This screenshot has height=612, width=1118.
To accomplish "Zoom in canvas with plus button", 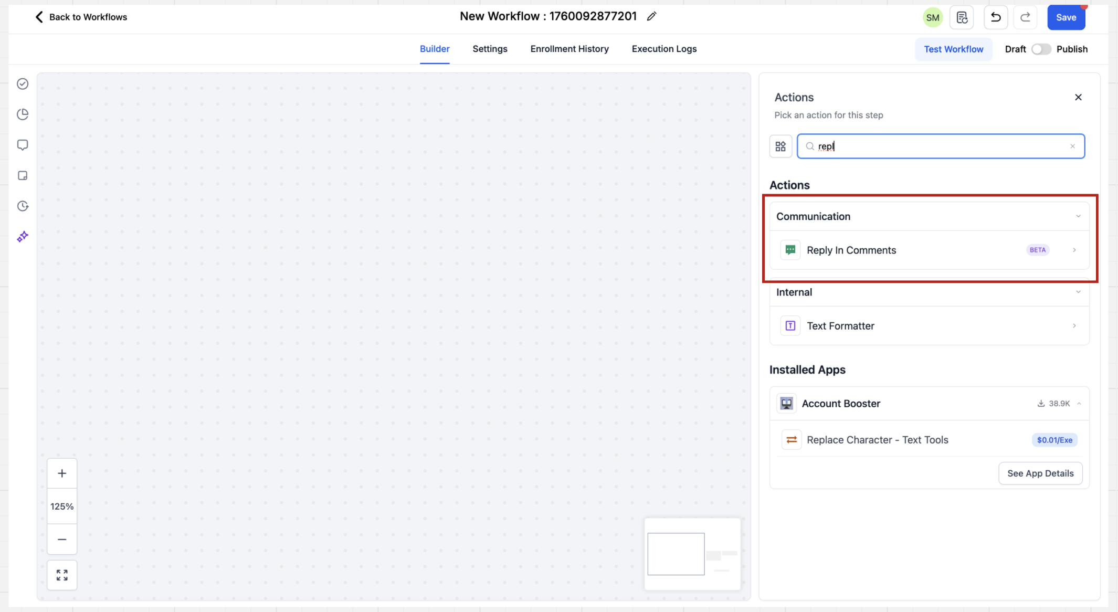I will click(x=62, y=473).
